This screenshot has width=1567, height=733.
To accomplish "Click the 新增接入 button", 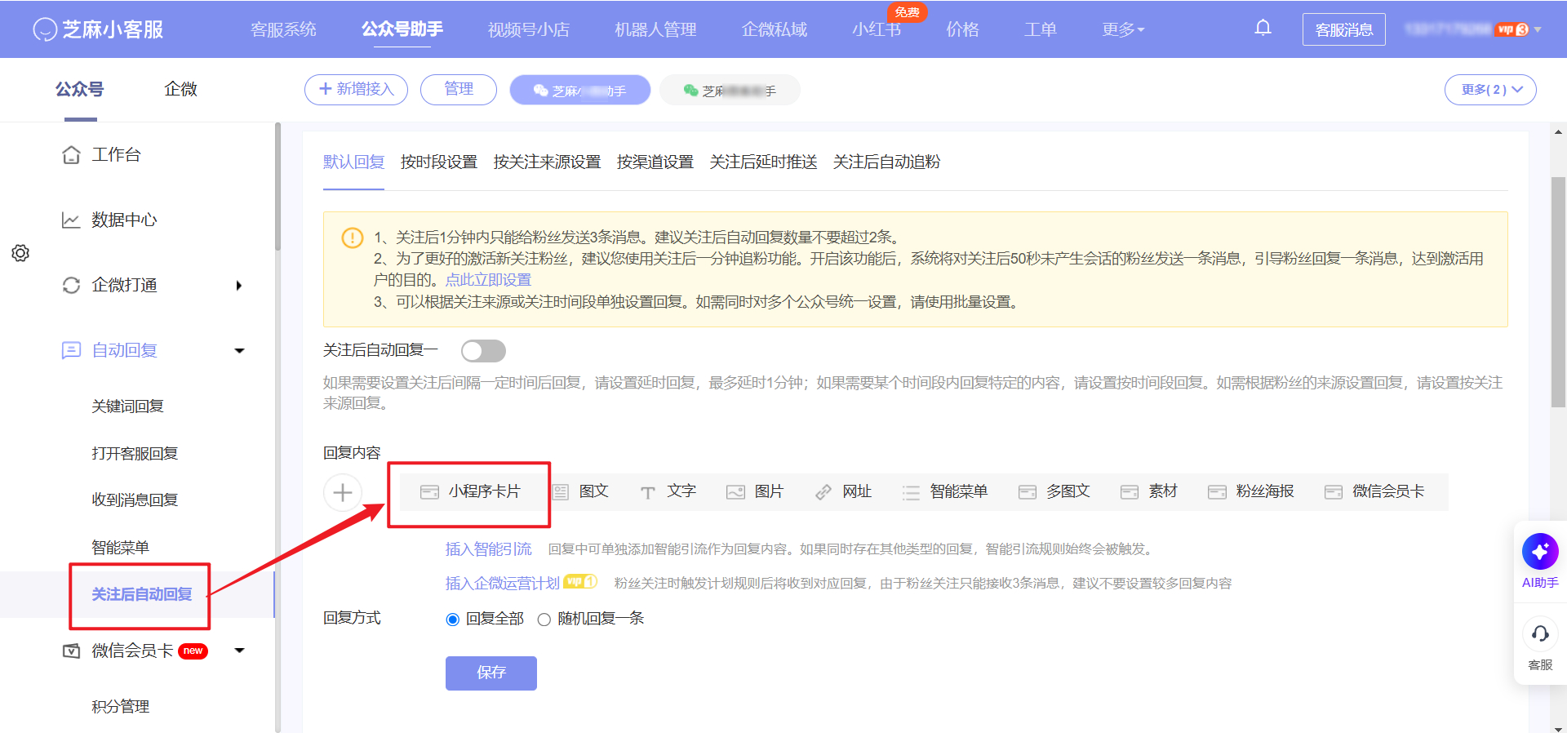I will click(x=356, y=90).
